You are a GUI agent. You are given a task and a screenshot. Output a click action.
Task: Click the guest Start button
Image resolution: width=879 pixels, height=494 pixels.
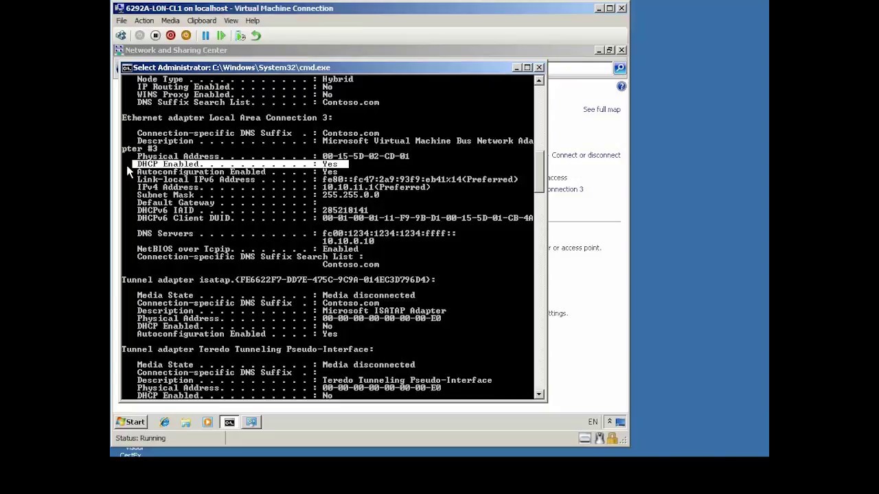(130, 422)
